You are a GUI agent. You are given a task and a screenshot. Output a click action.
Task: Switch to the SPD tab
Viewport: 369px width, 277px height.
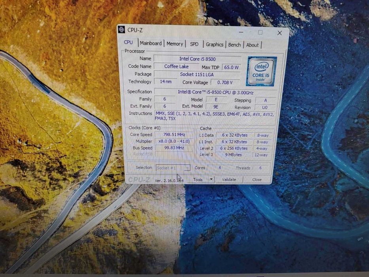tap(194, 44)
